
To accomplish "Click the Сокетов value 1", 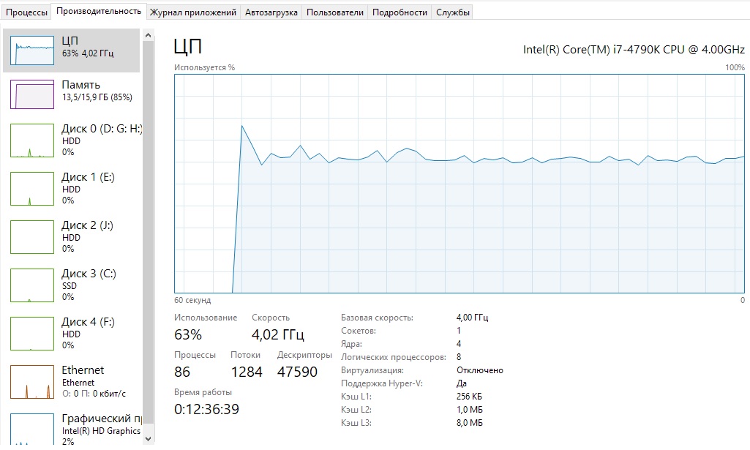I will [x=458, y=331].
